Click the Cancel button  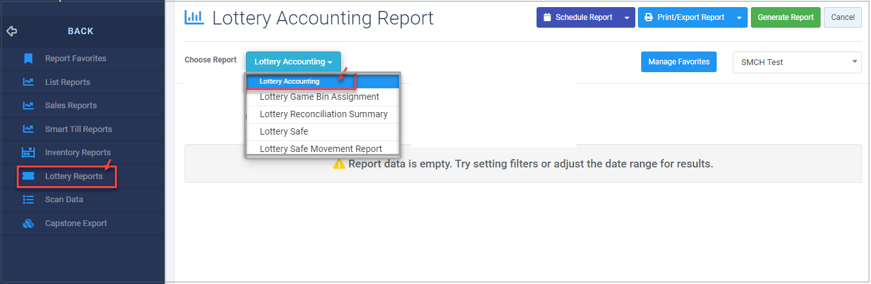coord(843,17)
